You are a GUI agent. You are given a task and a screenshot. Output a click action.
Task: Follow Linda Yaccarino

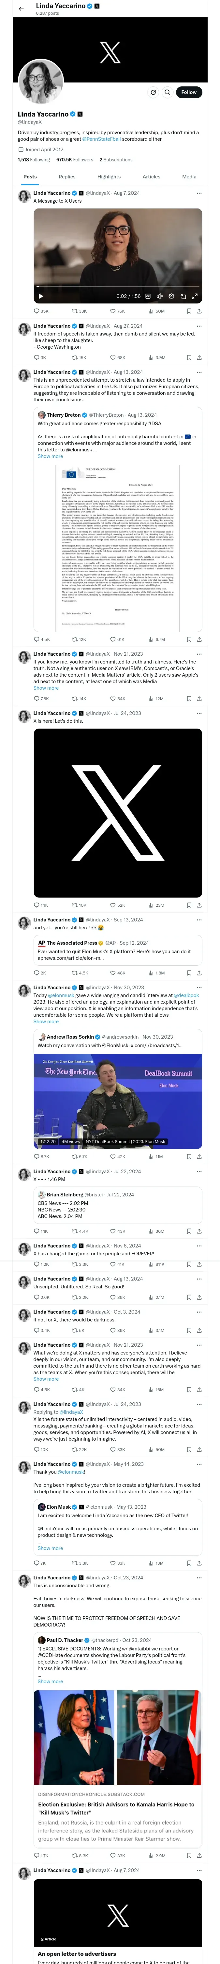[x=188, y=92]
